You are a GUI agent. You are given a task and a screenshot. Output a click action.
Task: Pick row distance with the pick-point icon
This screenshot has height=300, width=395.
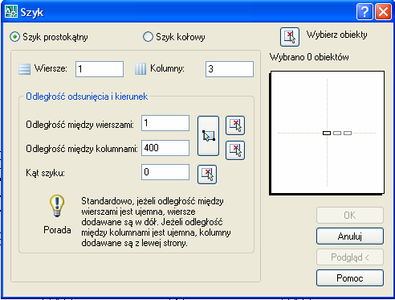pos(235,125)
